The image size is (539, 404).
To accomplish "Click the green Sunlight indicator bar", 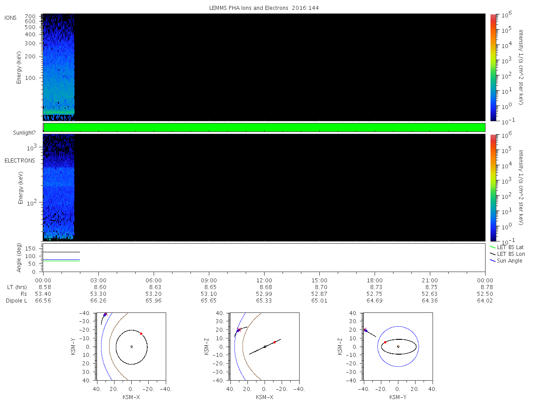I will click(264, 127).
